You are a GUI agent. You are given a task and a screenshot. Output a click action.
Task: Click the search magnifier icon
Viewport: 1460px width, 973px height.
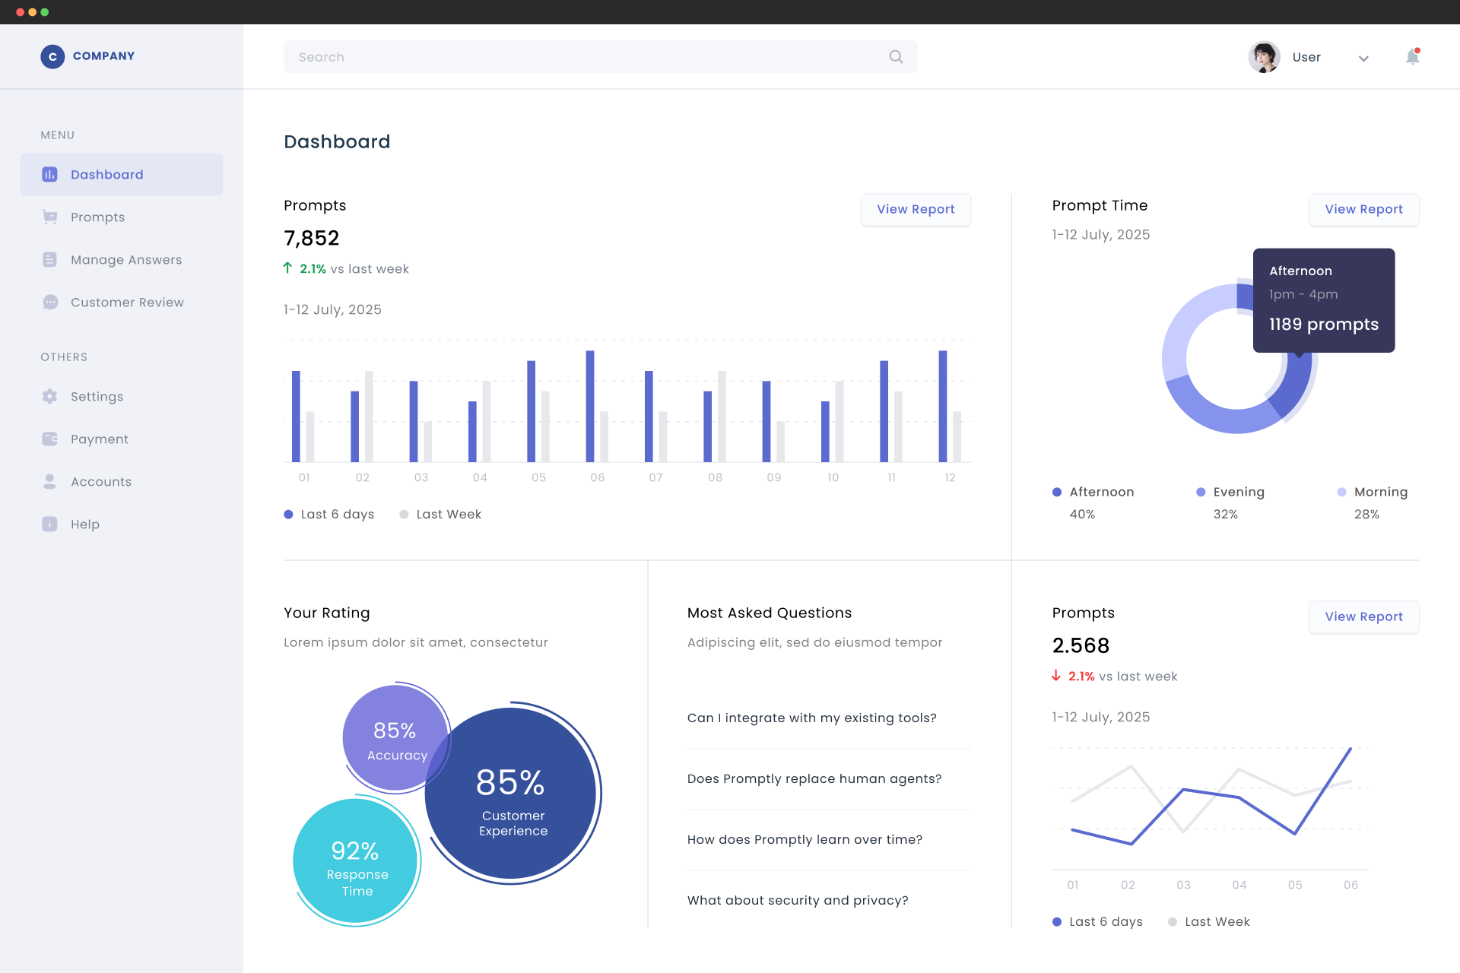(896, 57)
